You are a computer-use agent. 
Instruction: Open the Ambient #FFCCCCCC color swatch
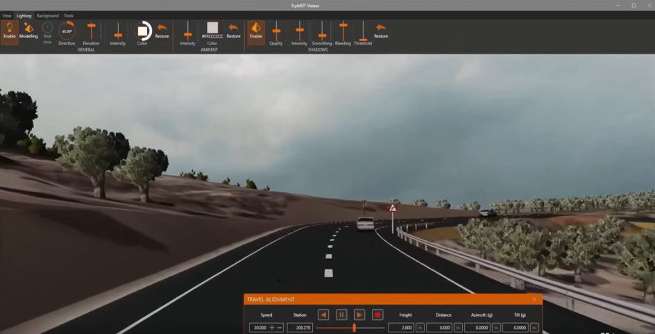[x=212, y=28]
